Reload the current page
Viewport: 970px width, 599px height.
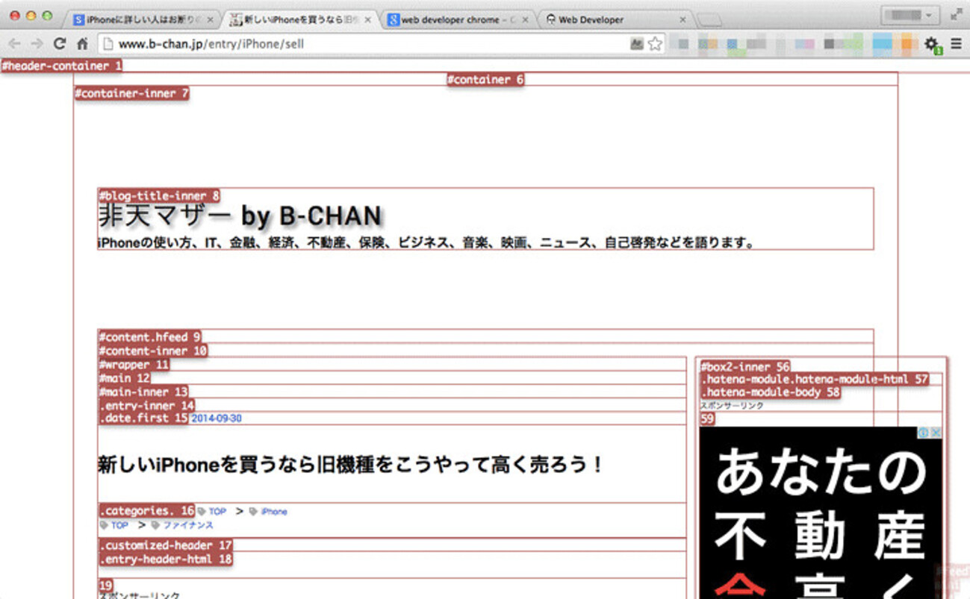tap(59, 43)
